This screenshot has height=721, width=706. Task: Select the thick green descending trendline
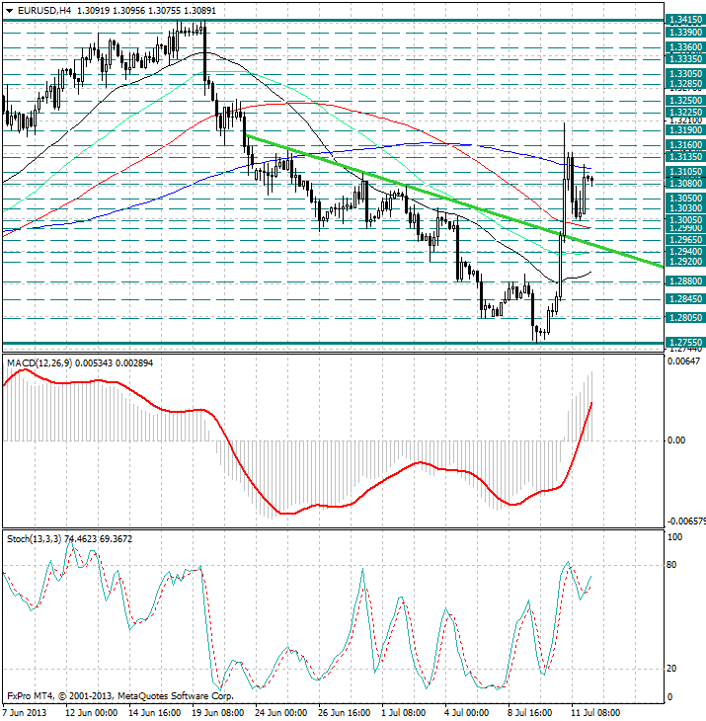pyautogui.click(x=455, y=200)
